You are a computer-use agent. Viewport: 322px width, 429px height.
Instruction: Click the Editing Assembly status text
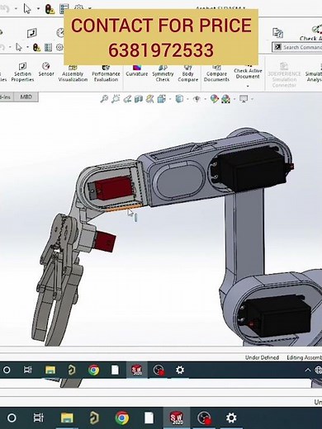[305, 357]
